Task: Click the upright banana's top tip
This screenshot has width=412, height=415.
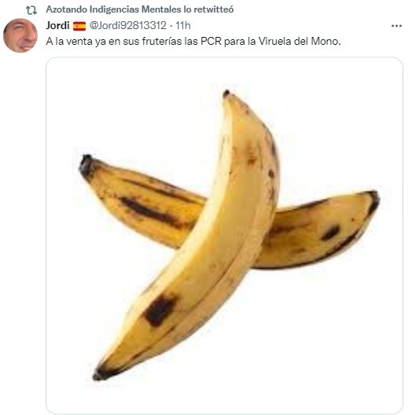Action: [226, 94]
